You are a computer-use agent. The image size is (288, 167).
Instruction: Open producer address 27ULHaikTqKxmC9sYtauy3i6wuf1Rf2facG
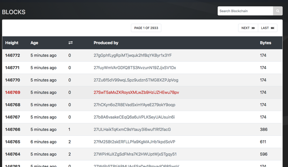click(x=132, y=129)
